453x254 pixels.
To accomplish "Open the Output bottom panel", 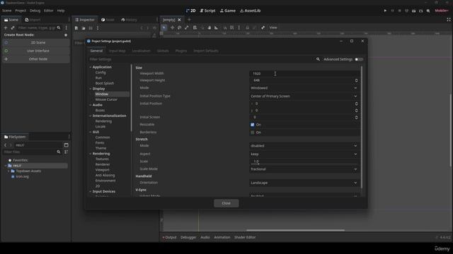I will [x=169, y=237].
